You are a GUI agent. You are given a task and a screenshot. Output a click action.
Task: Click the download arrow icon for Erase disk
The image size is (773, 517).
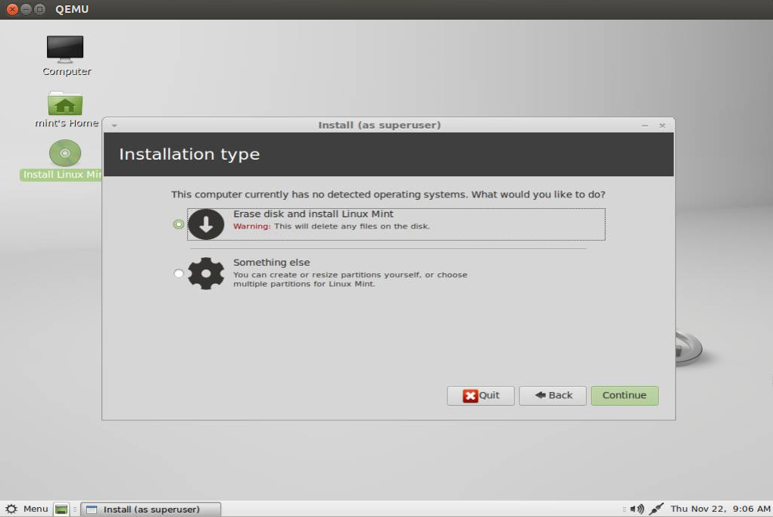tap(206, 224)
